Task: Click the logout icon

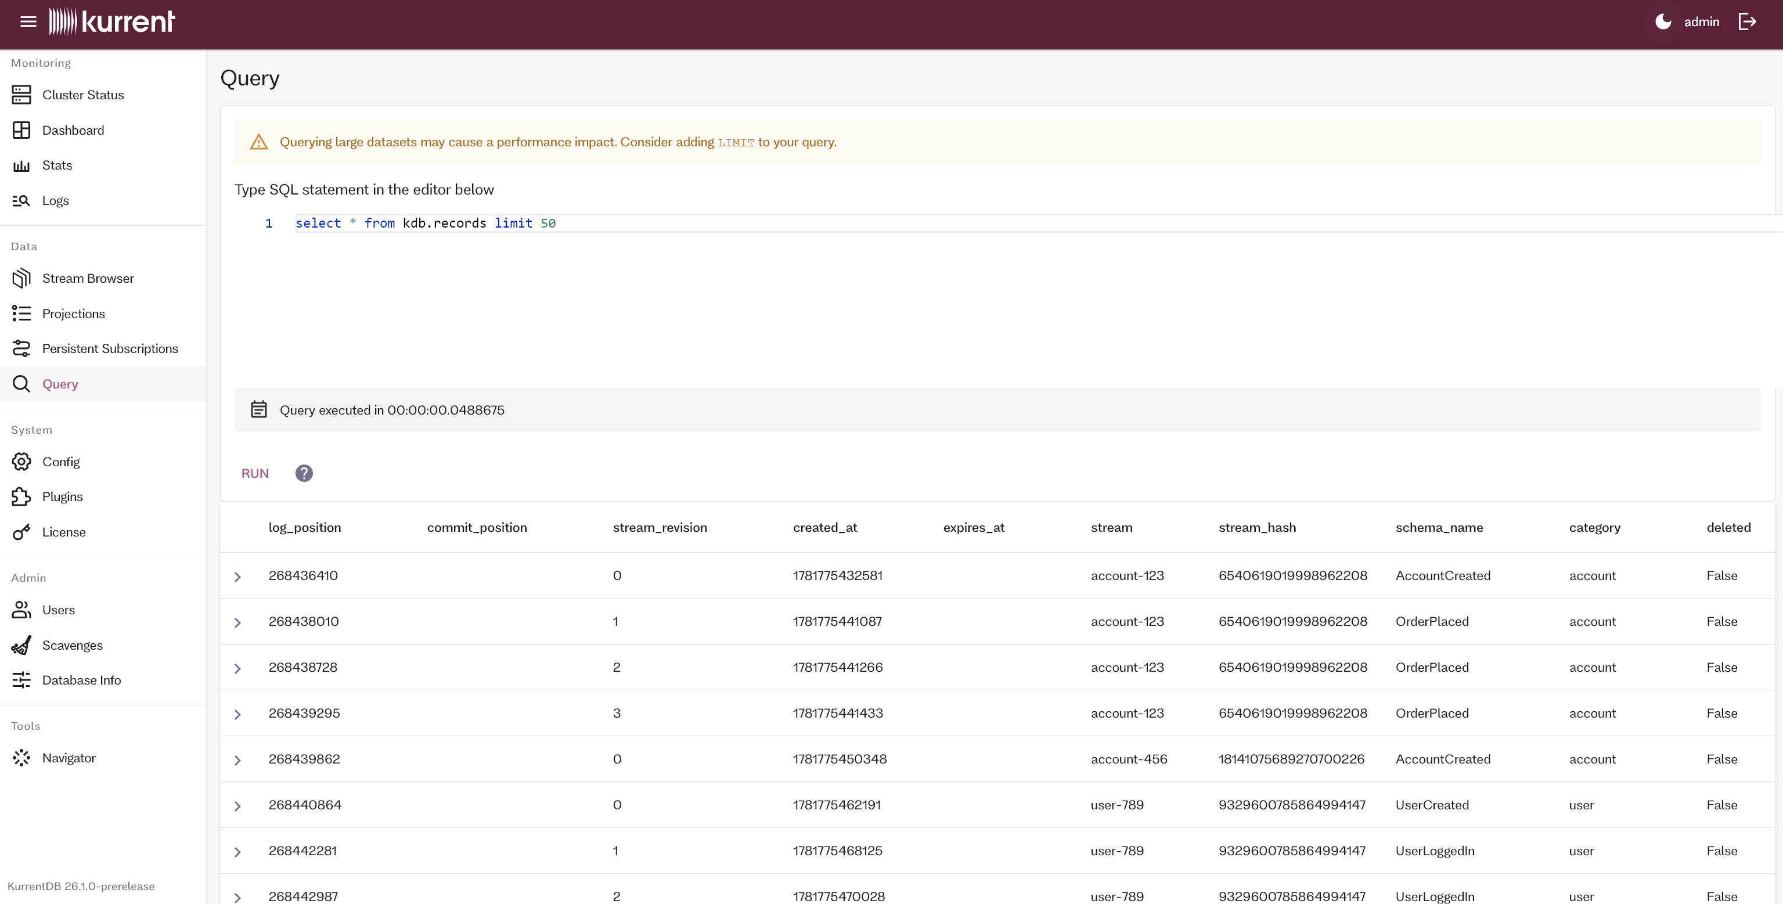Action: click(1747, 22)
